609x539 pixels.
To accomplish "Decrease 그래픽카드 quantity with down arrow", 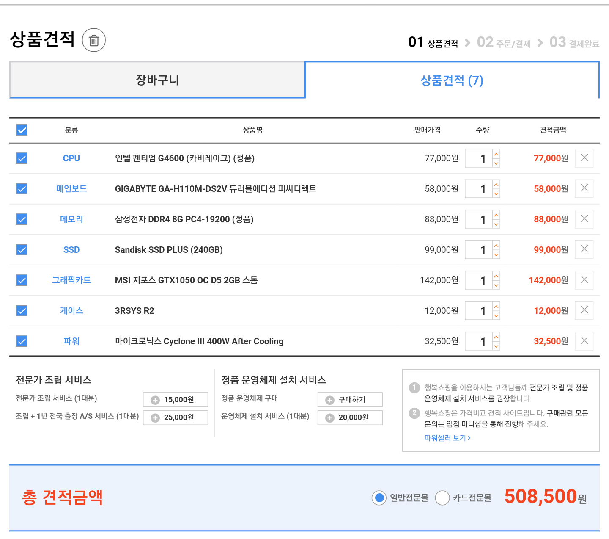I will (497, 285).
